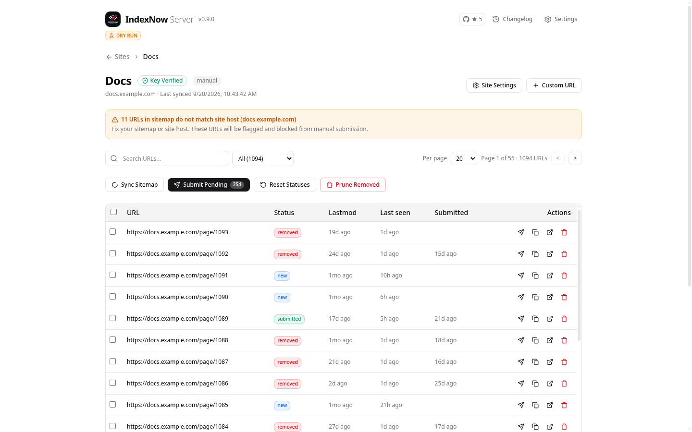Select the checkbox for page/1093
Screen dimensions: 692x432
113,232
